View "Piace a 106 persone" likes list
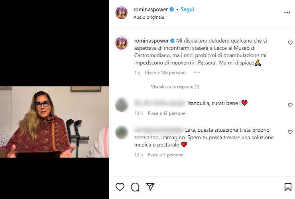295x199 pixels. (x=165, y=73)
